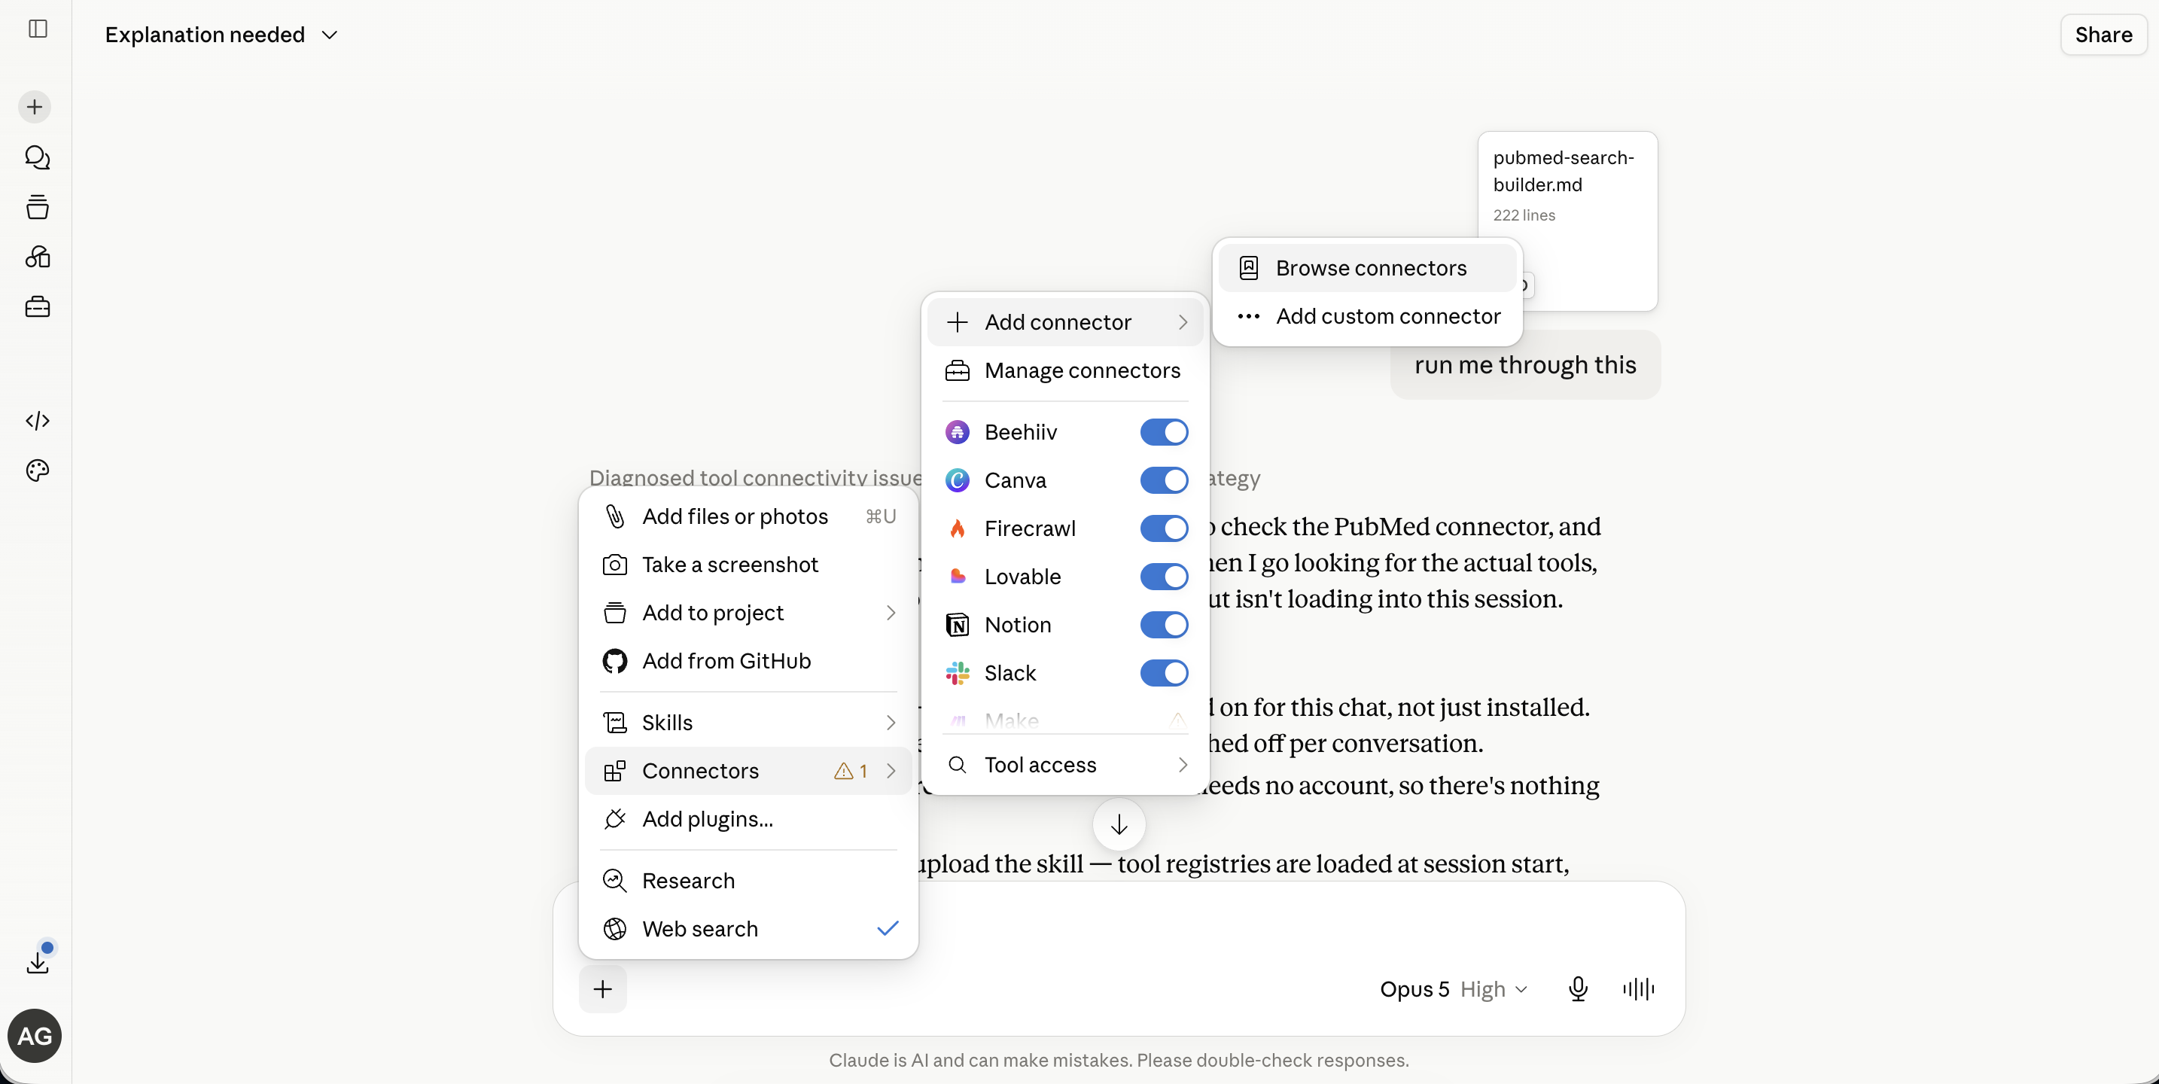2159x1084 pixels.
Task: Click the Share button
Action: pyautogui.click(x=2103, y=35)
